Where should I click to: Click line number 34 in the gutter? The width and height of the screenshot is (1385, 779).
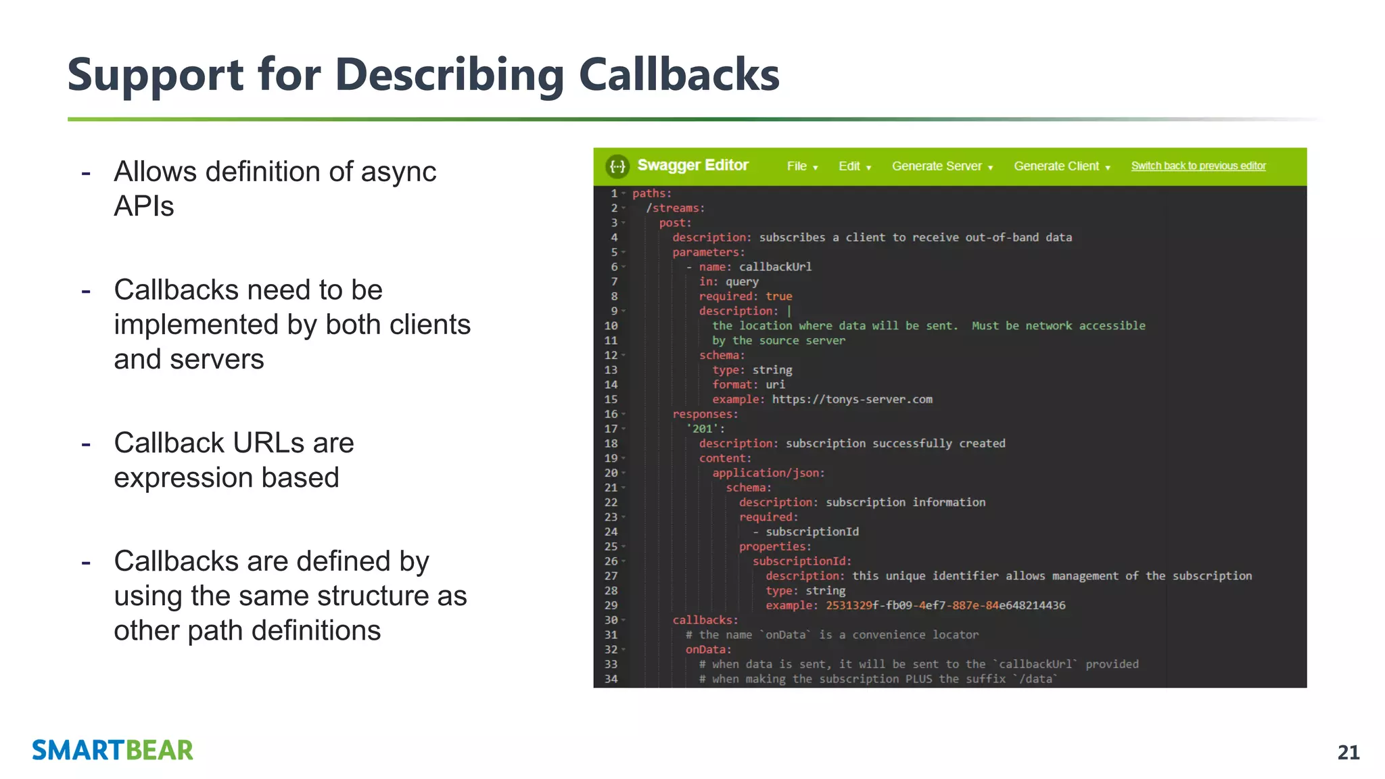click(x=611, y=679)
